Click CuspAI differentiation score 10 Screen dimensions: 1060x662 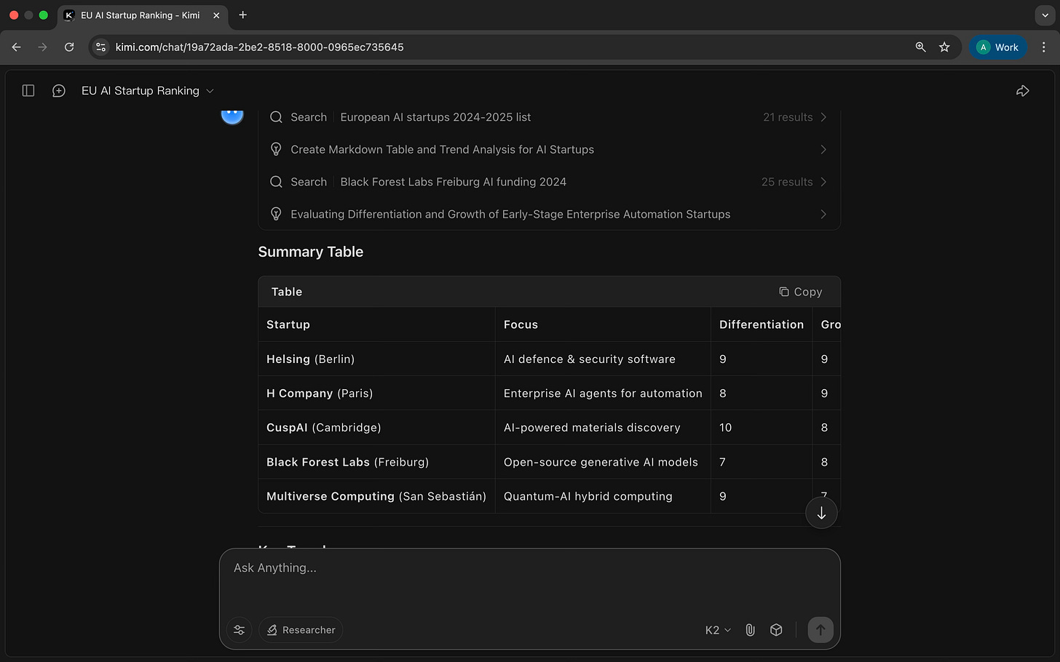point(762,428)
